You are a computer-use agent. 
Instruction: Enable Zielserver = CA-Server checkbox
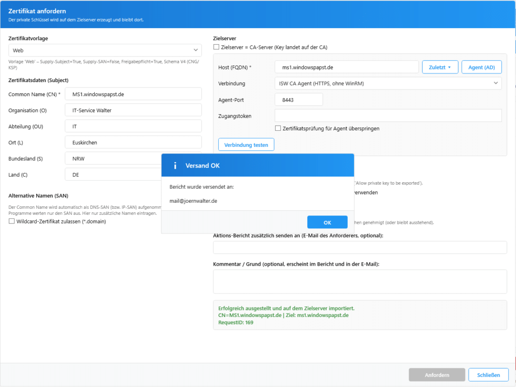[216, 47]
